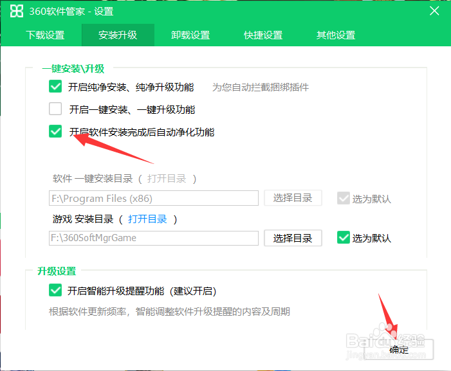Open the 其他设置 tab
Screen dimensions: 451x371
tap(336, 35)
